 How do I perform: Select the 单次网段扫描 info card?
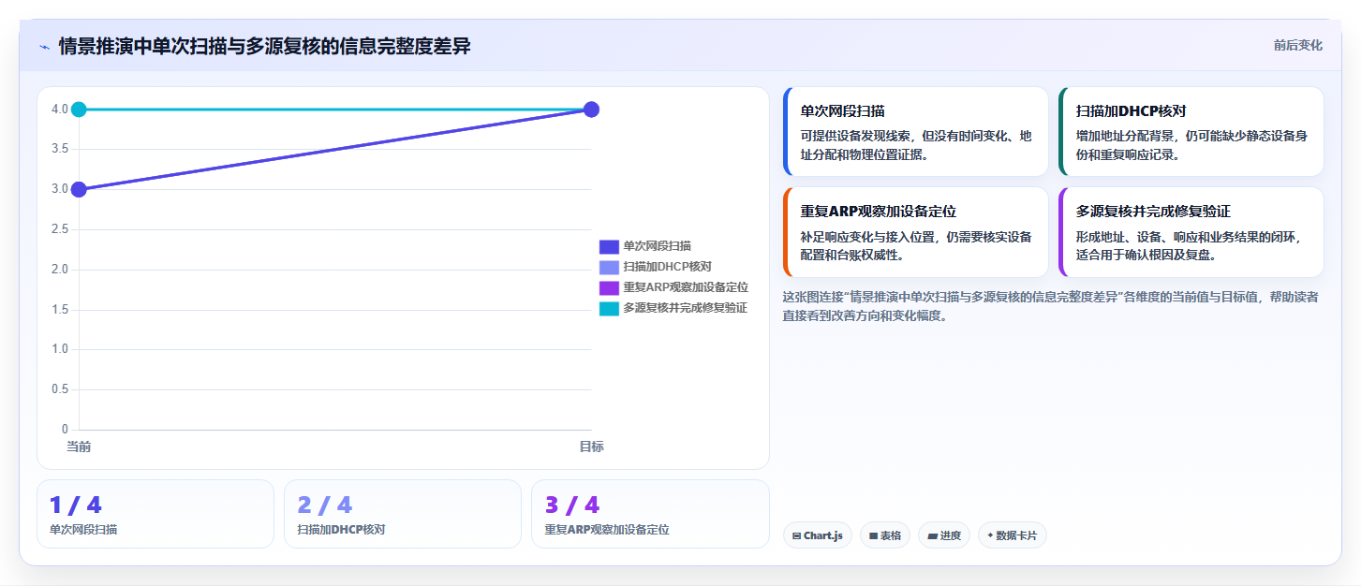pyautogui.click(x=915, y=132)
